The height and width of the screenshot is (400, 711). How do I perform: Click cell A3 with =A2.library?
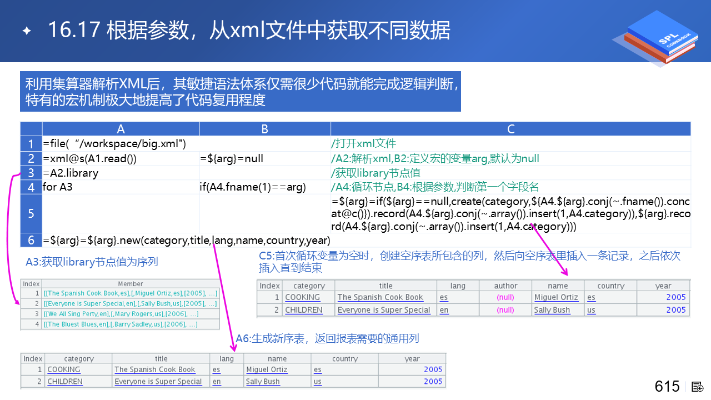tap(71, 173)
